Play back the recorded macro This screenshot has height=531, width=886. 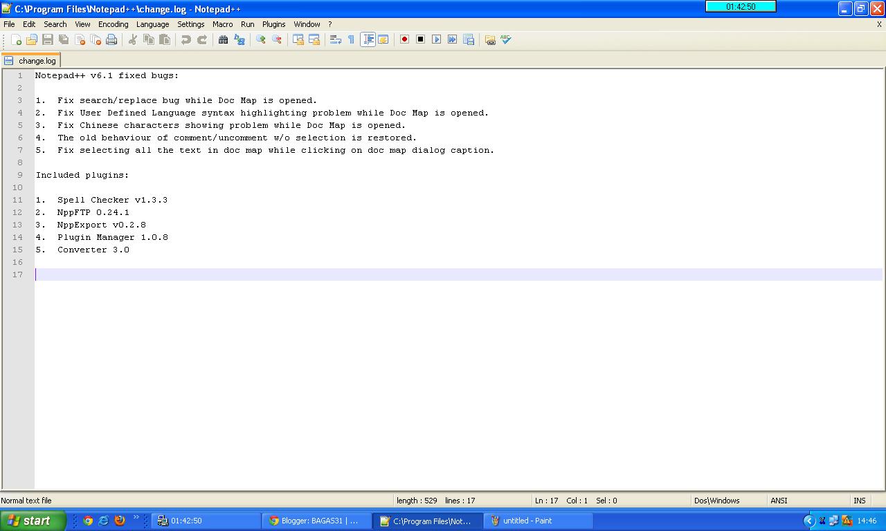437,39
